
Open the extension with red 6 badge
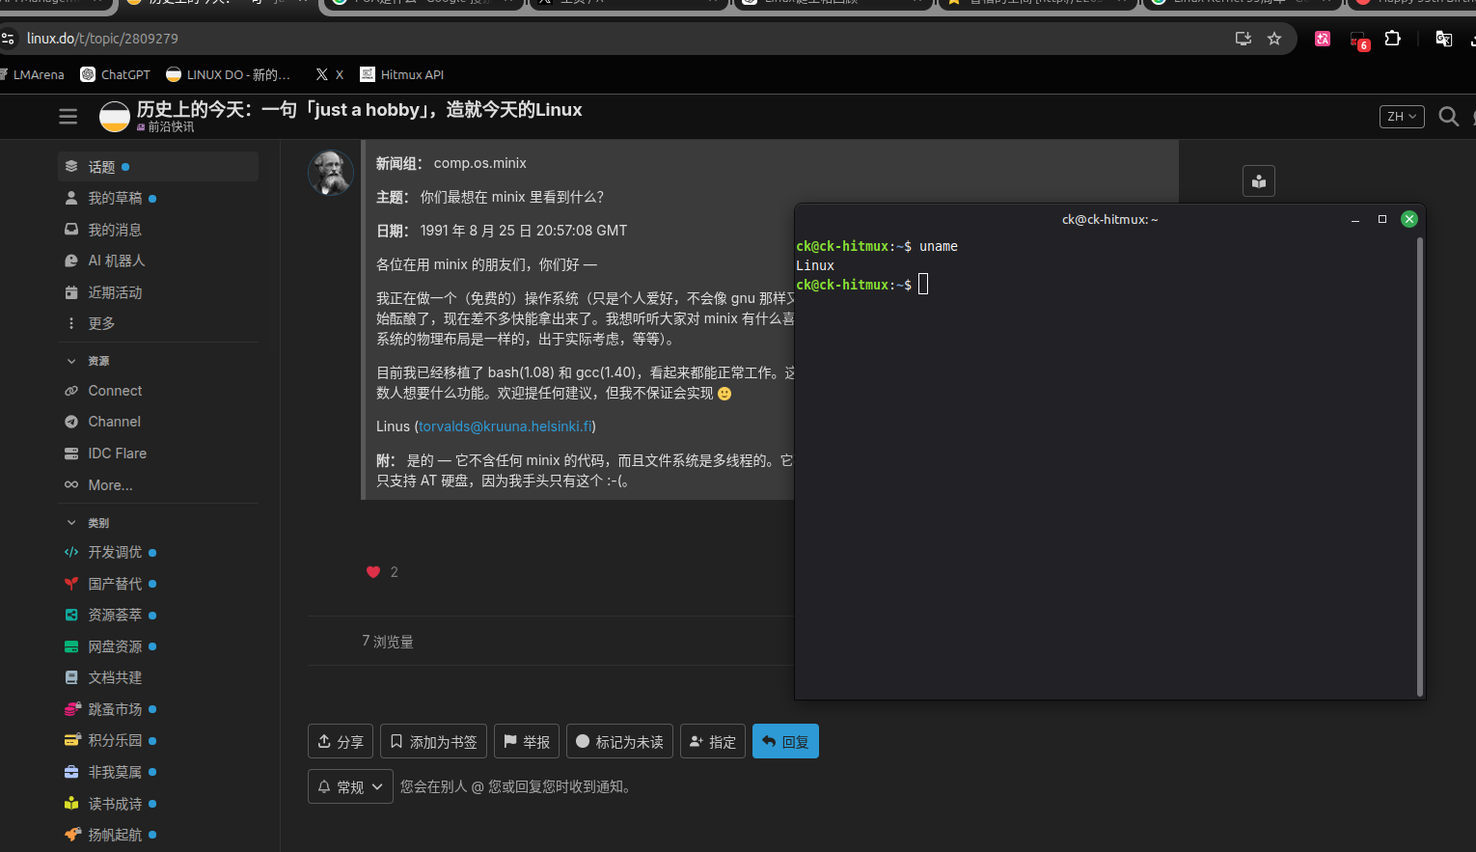tap(1359, 41)
